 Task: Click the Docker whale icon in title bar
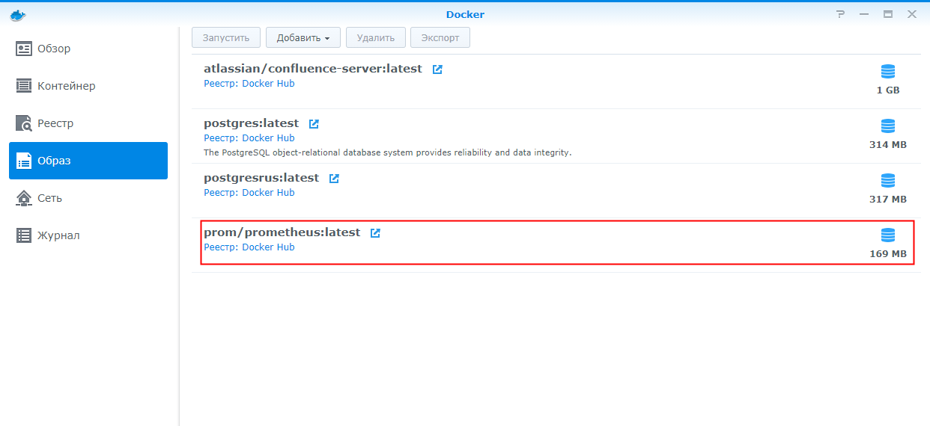point(18,14)
